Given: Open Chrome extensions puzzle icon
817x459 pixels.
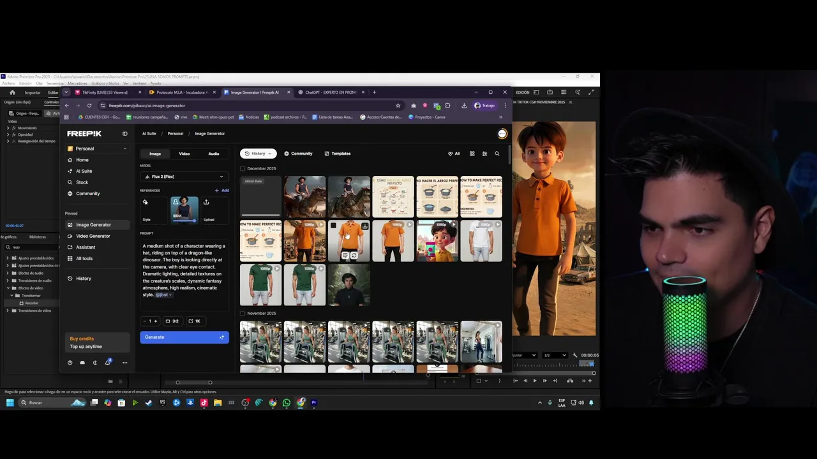Looking at the screenshot, I should click(x=447, y=106).
